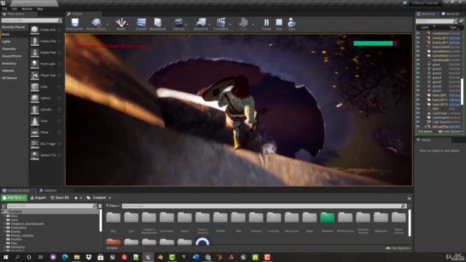
Task: Expand the Enemy tree folder
Action: click(5, 231)
